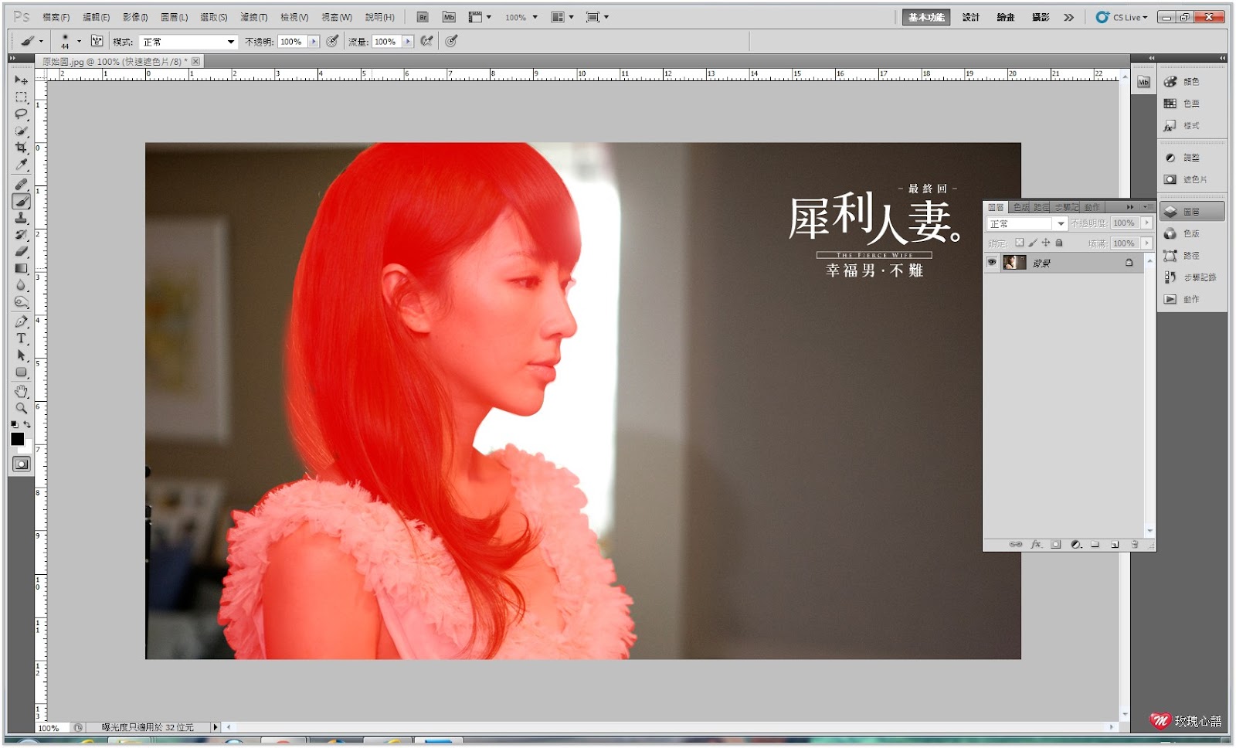Toggle tablet pressure controls size

click(x=451, y=41)
